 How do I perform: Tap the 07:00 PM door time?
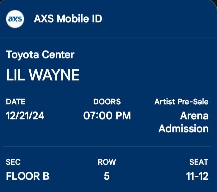pyautogui.click(x=107, y=116)
